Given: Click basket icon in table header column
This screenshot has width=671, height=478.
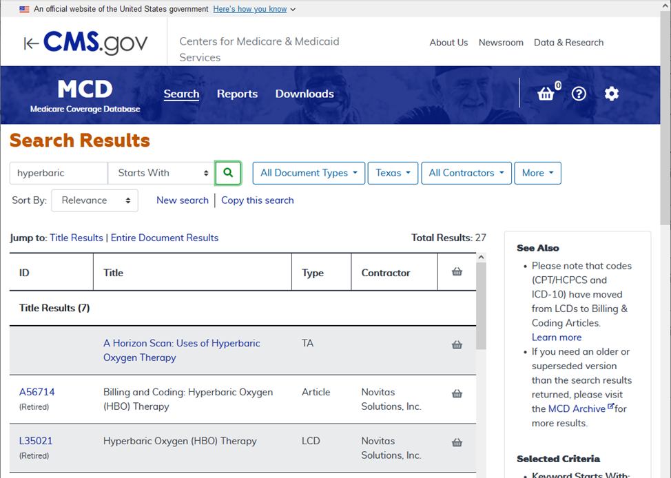Looking at the screenshot, I should (457, 272).
